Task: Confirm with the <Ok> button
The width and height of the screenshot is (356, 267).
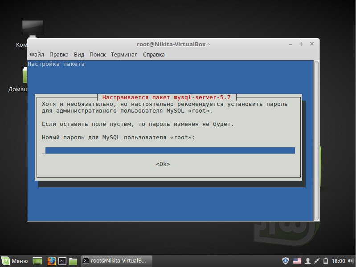Action: point(163,164)
